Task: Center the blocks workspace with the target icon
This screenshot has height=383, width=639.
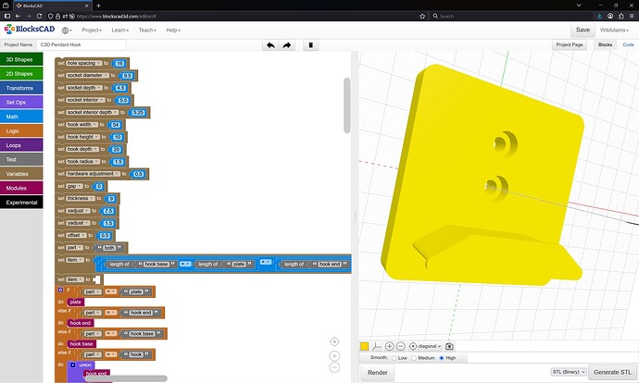Action: pyautogui.click(x=335, y=340)
